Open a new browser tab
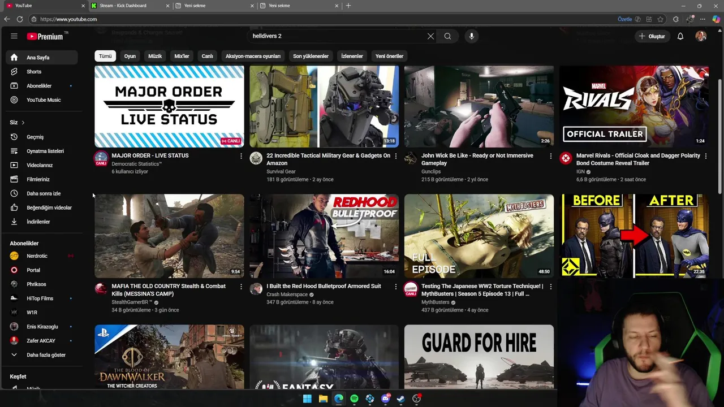This screenshot has height=407, width=724. tap(348, 6)
